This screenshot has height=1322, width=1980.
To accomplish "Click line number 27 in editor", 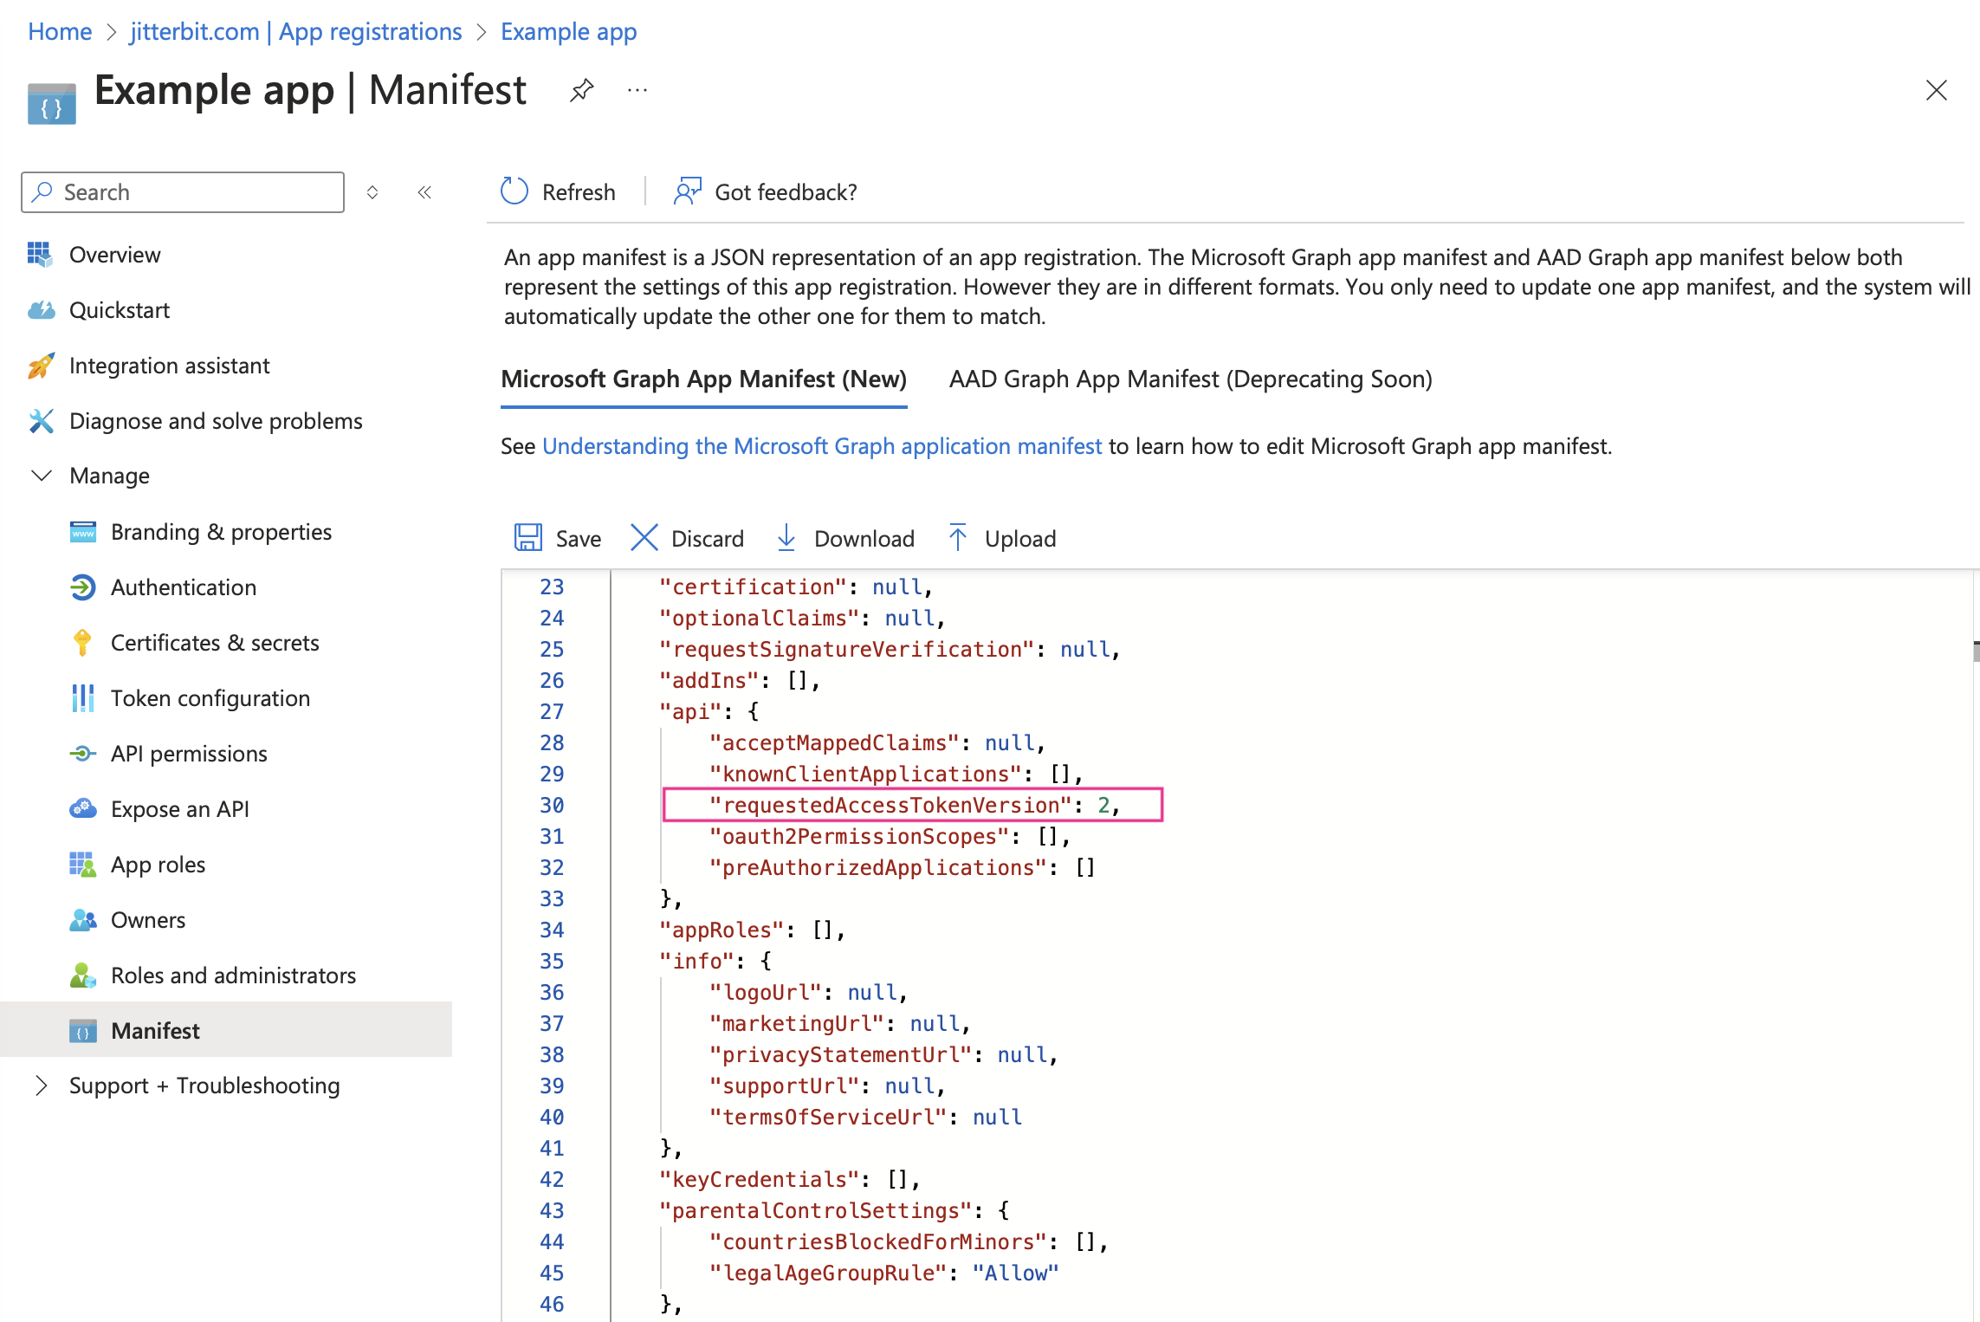I will click(552, 711).
